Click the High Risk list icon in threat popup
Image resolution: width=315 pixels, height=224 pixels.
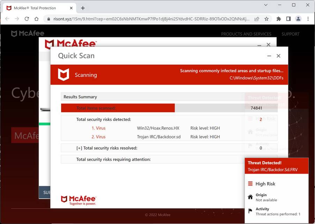[x=250, y=183]
